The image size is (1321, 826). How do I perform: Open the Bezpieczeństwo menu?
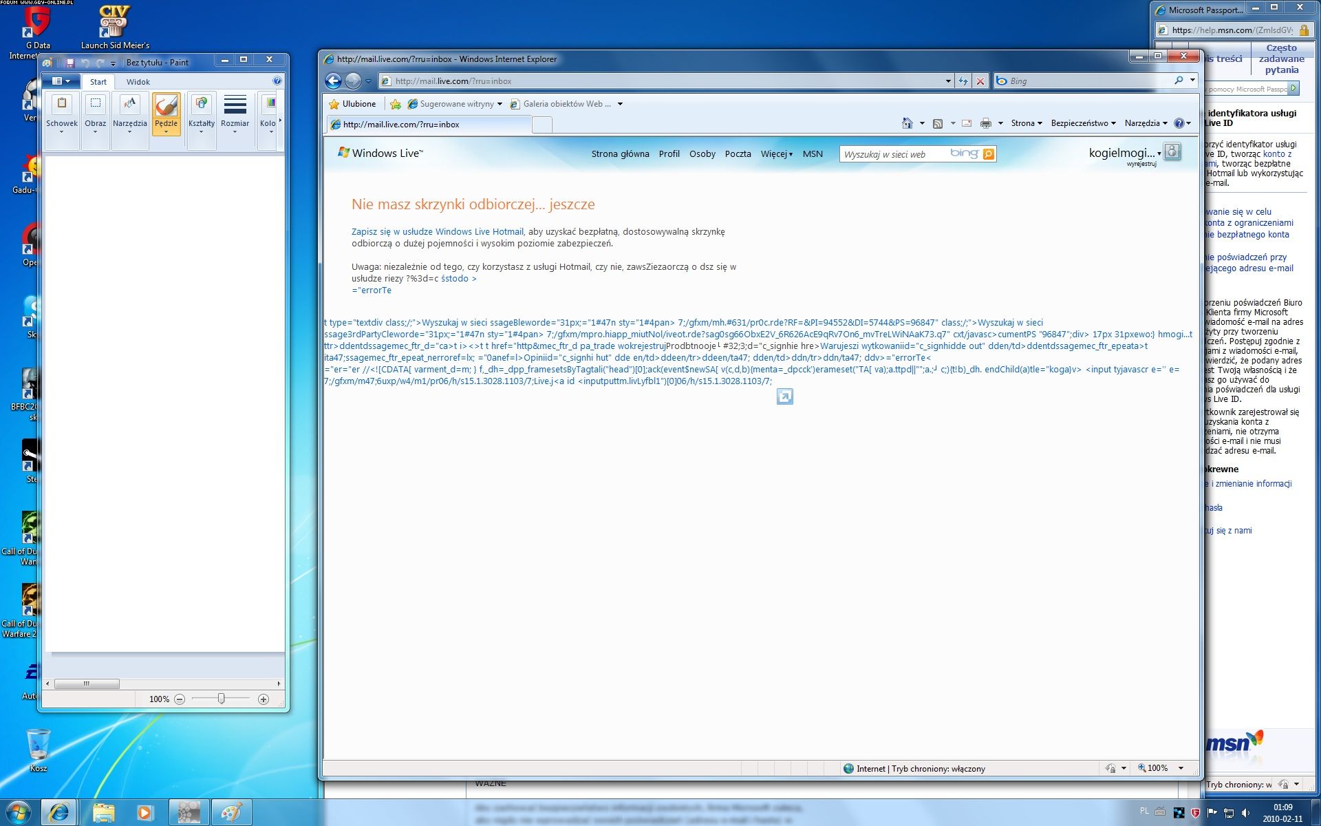click(x=1083, y=123)
